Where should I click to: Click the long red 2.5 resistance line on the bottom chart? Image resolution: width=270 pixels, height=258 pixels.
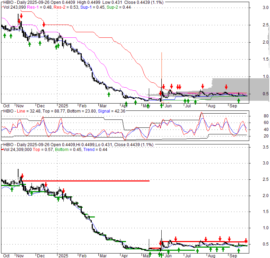click(85, 181)
